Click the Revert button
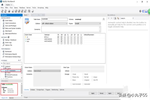150x100 pixels. (102, 93)
